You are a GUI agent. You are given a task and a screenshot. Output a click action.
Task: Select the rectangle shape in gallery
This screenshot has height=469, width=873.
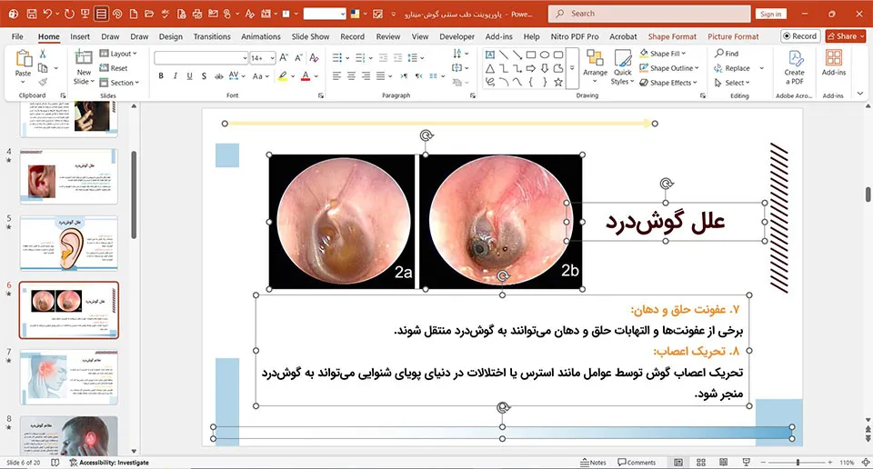tap(530, 55)
